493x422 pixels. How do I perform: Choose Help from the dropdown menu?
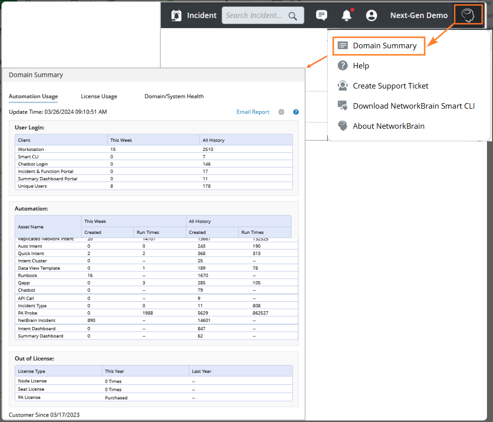[x=361, y=66]
